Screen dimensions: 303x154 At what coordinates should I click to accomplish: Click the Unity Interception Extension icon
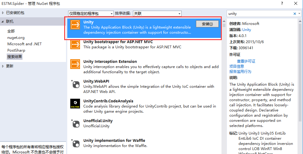75,64
